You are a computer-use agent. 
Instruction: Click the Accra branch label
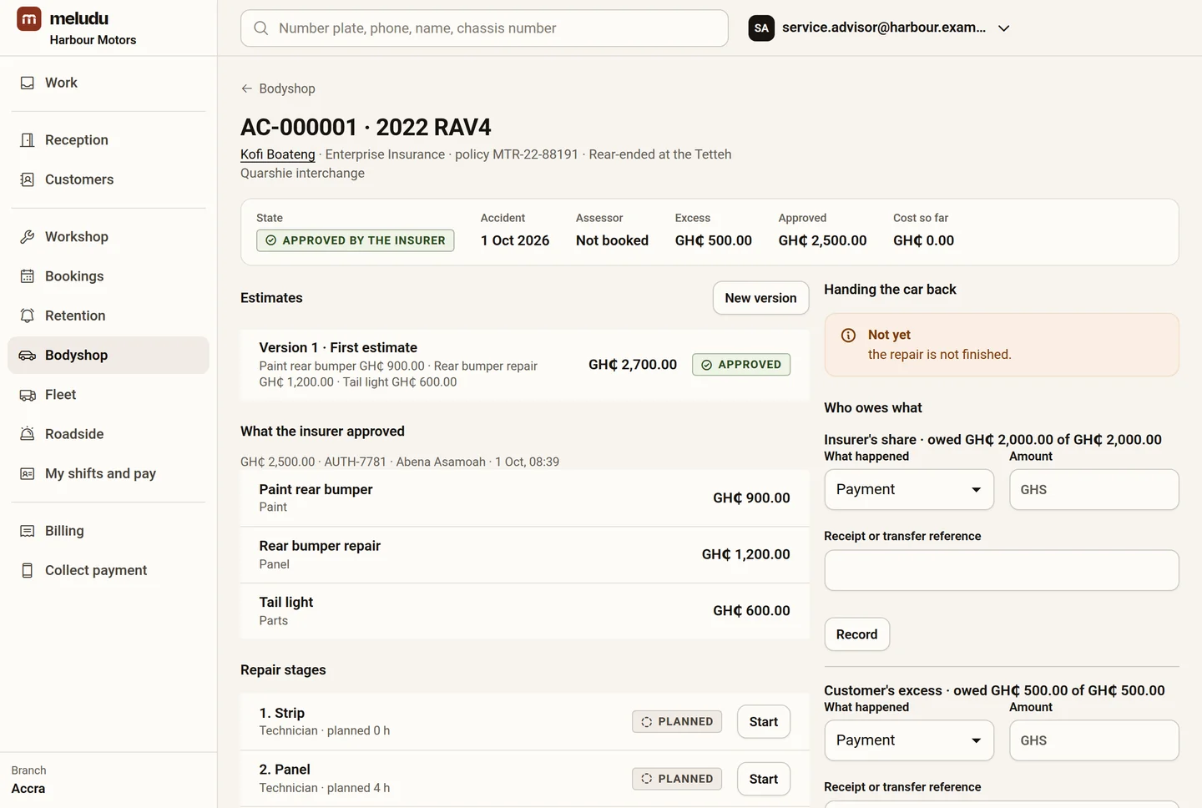28,789
